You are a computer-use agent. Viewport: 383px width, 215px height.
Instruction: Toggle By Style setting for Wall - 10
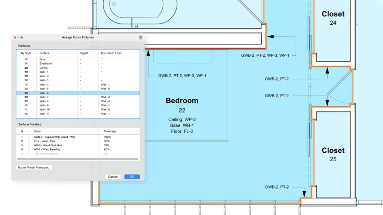coord(27,110)
